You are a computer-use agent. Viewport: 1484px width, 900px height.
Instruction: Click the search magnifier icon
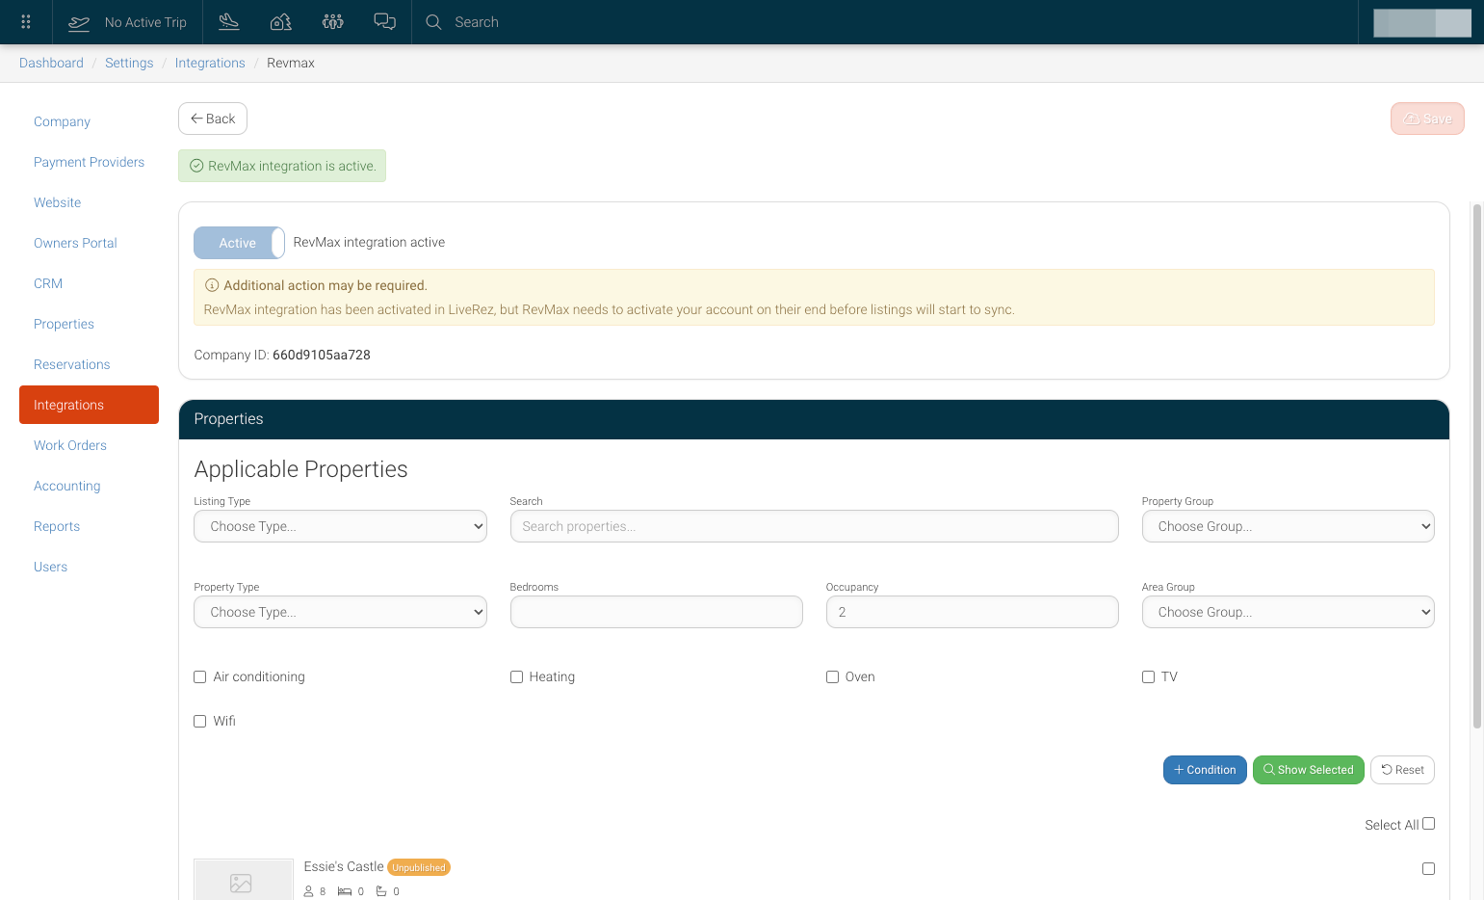[x=434, y=22]
